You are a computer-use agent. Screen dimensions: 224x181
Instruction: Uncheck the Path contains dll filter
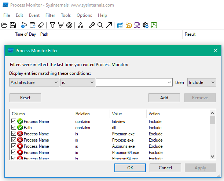pyautogui.click(x=14, y=127)
